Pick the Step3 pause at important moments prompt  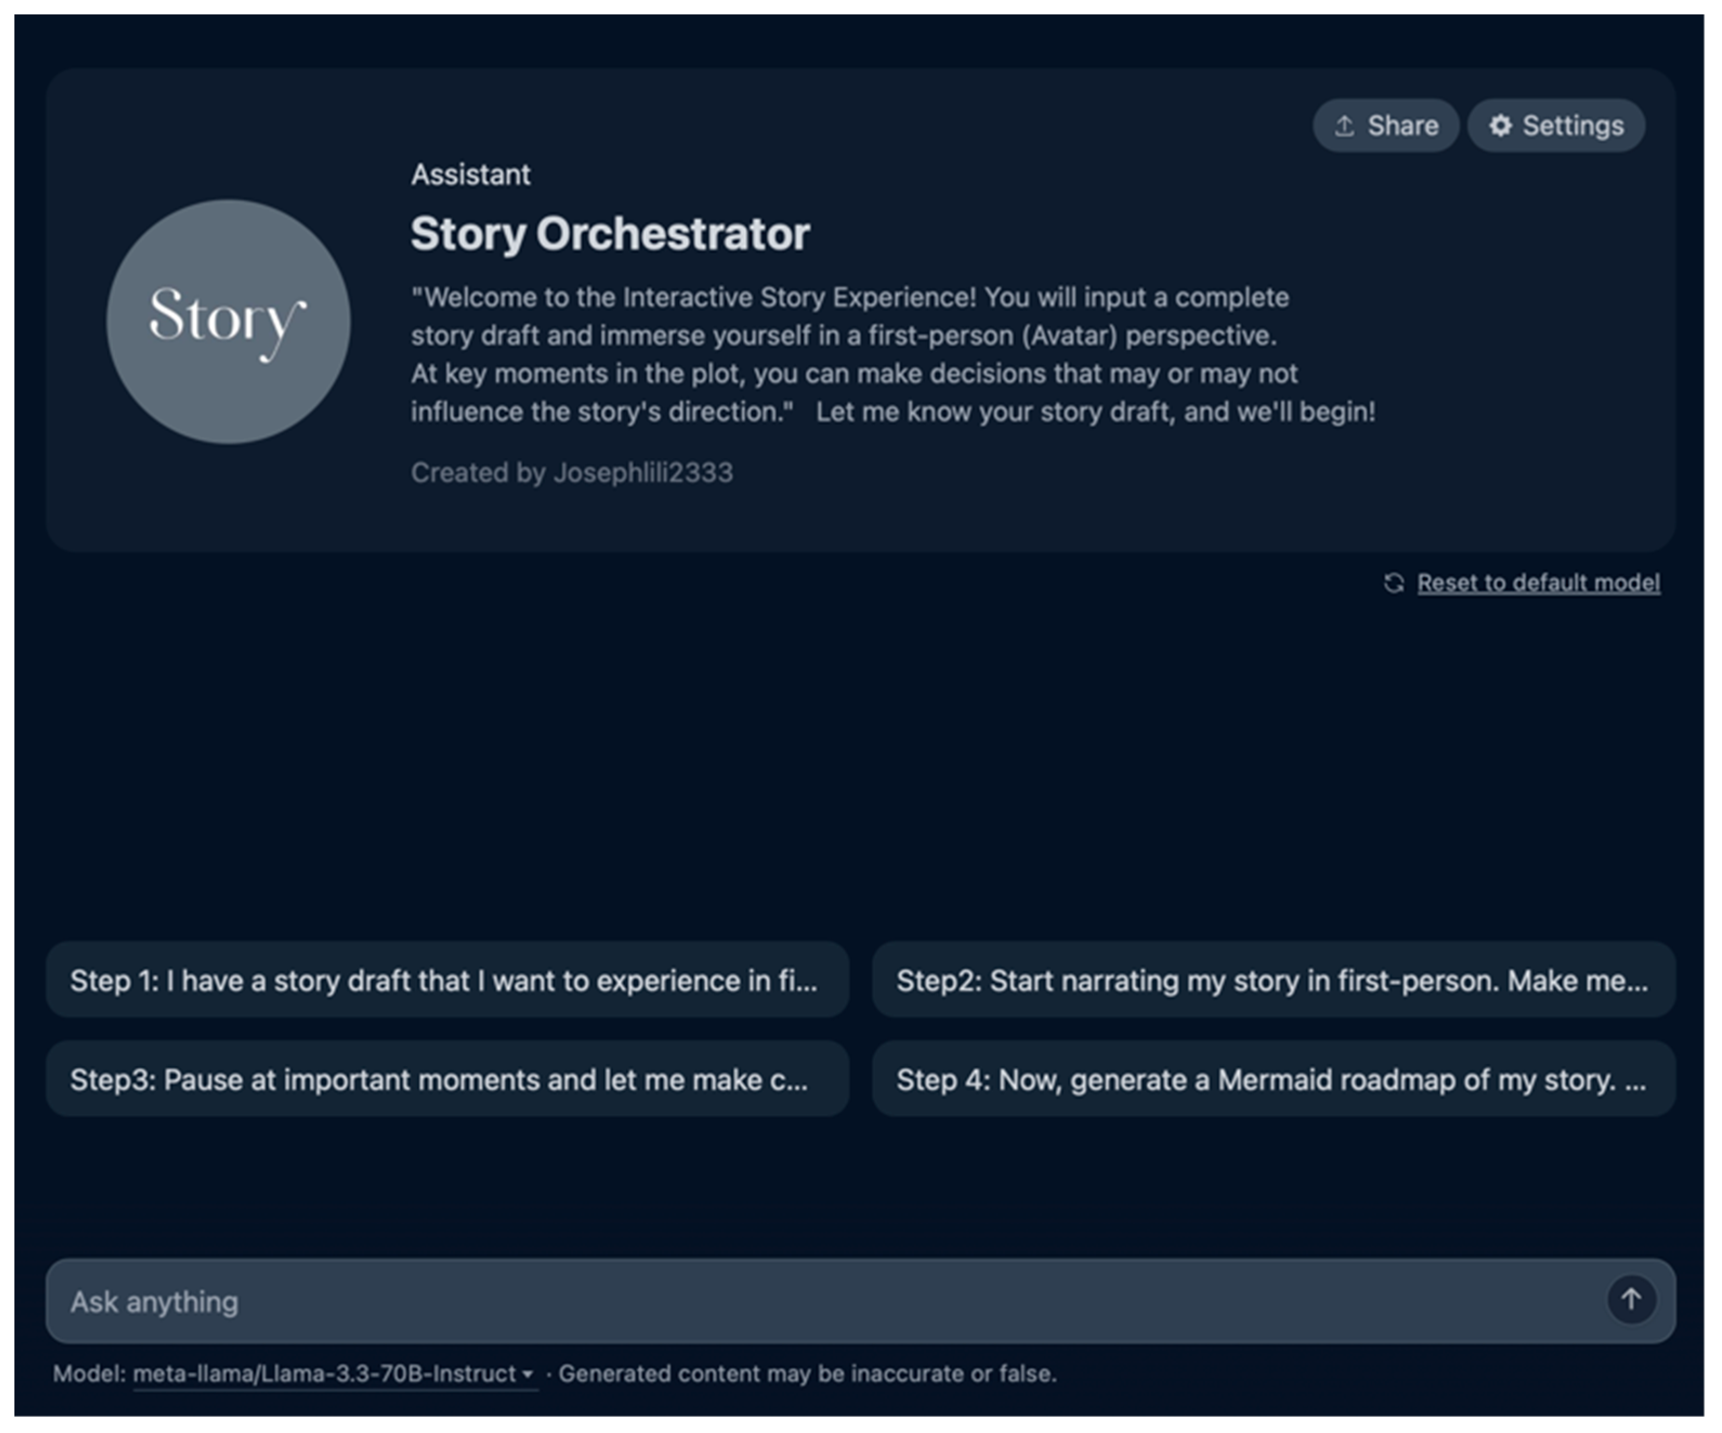pos(447,1079)
